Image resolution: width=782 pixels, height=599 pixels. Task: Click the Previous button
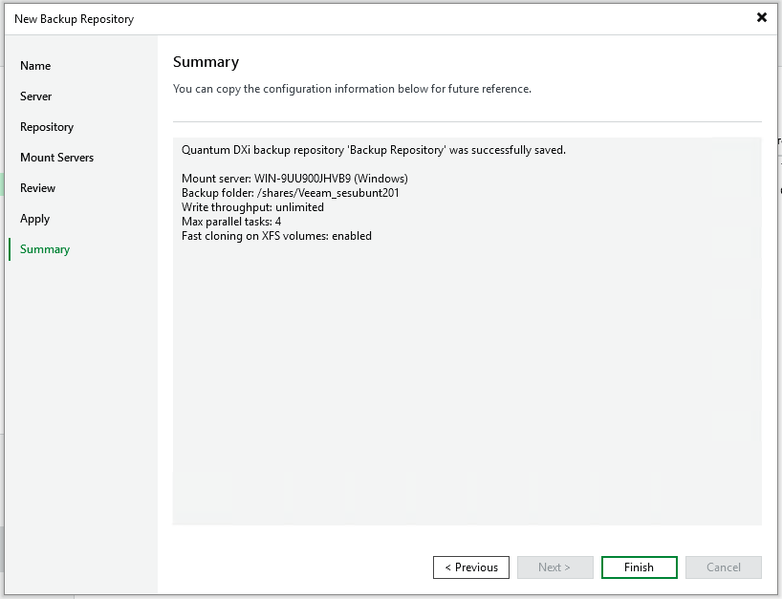click(x=470, y=567)
